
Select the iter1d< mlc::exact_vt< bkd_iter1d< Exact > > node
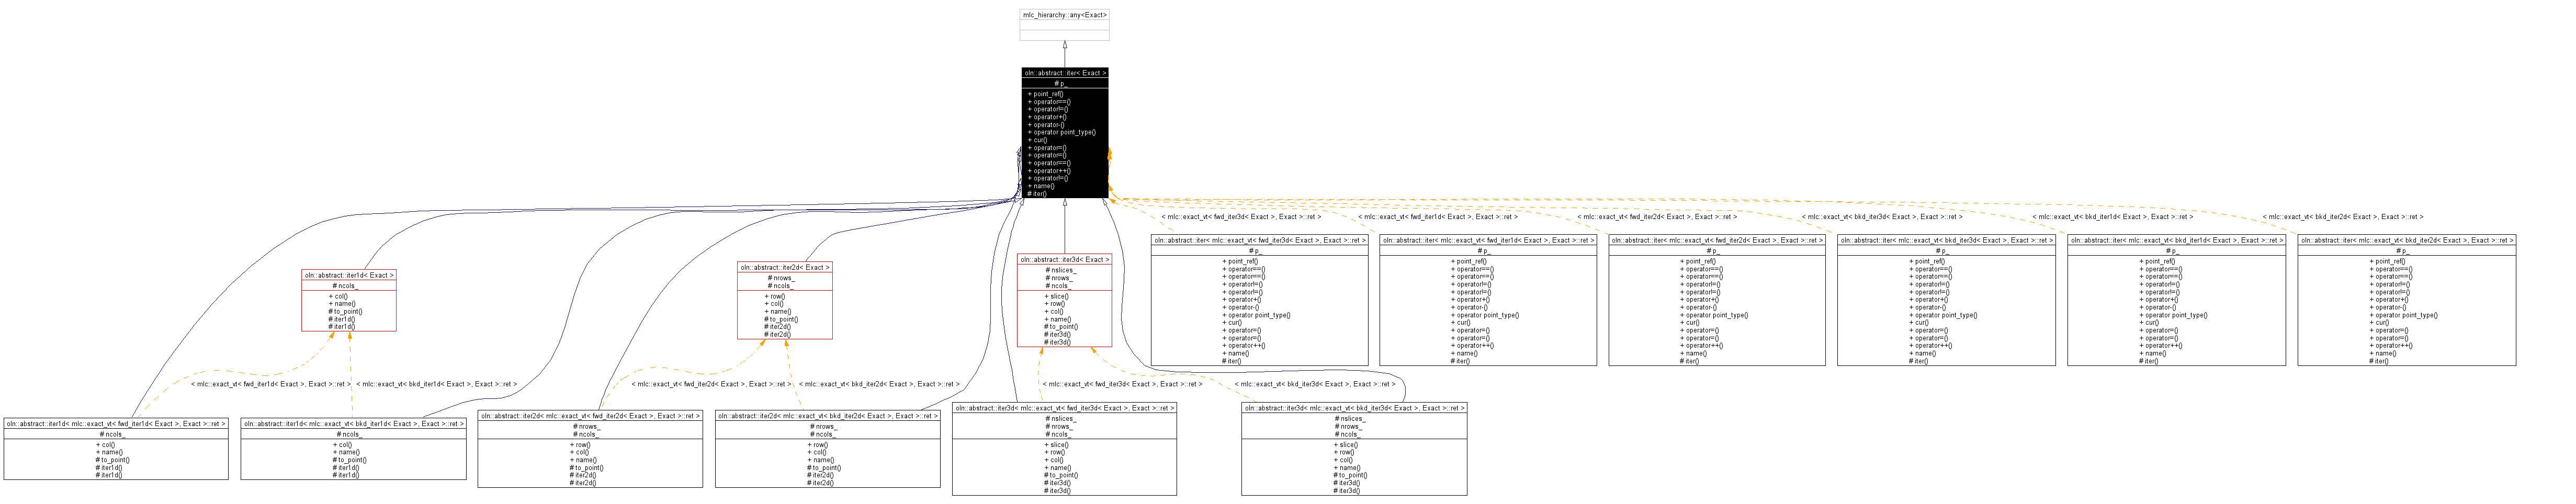click(354, 449)
